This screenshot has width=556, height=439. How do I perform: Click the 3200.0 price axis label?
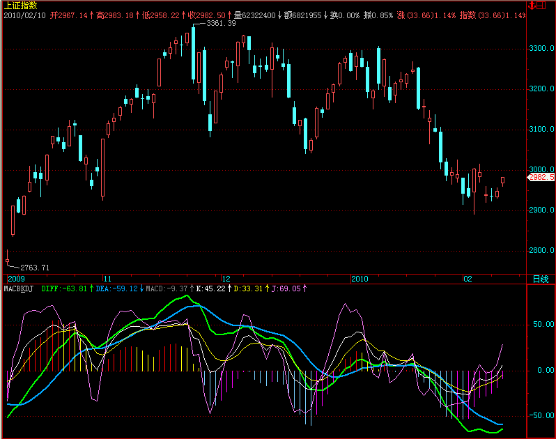tap(541, 88)
